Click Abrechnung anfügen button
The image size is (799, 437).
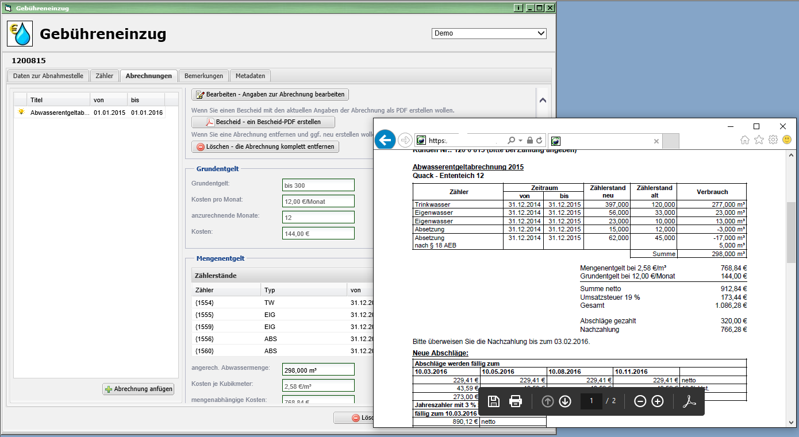pyautogui.click(x=139, y=389)
